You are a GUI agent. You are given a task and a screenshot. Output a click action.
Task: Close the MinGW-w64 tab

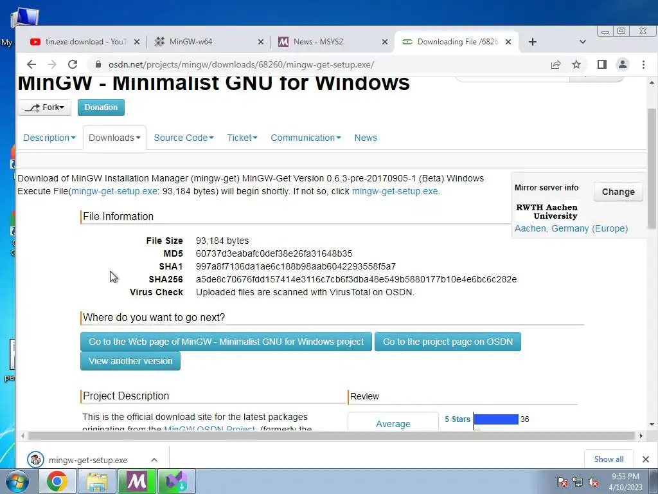[x=261, y=42]
